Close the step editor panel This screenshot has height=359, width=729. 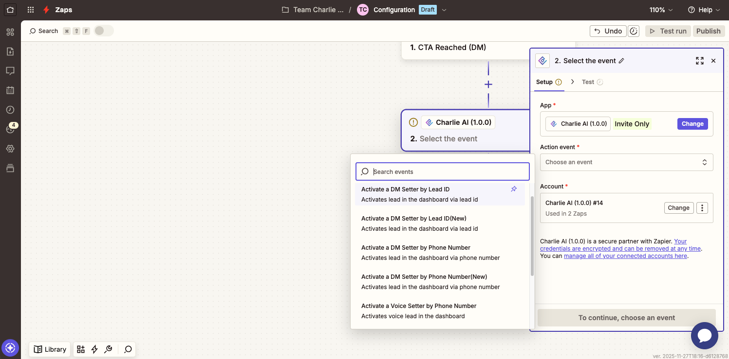(713, 61)
